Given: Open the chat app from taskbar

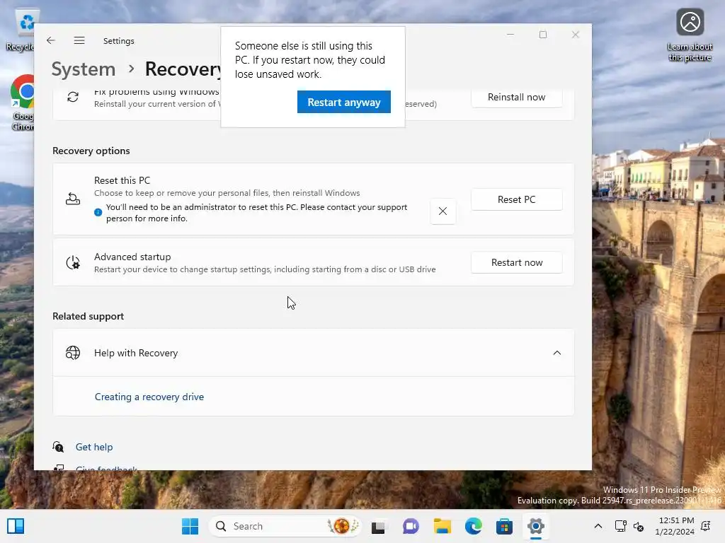Looking at the screenshot, I should (x=411, y=526).
